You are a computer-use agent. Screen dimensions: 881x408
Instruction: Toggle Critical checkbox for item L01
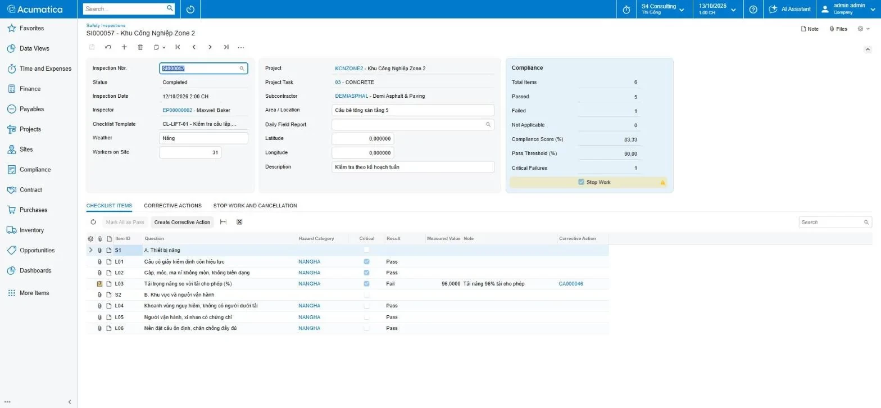click(x=366, y=262)
